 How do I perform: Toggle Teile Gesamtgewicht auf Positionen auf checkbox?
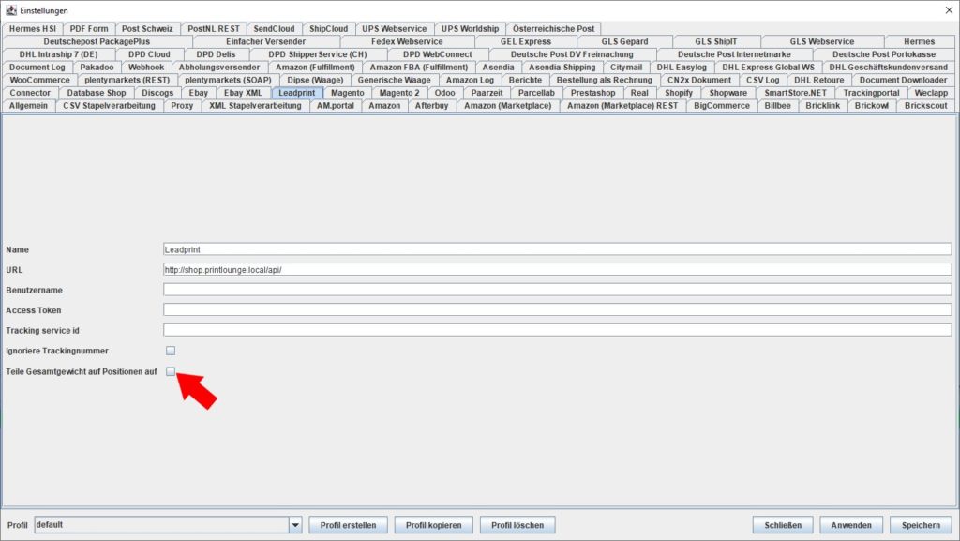point(171,371)
